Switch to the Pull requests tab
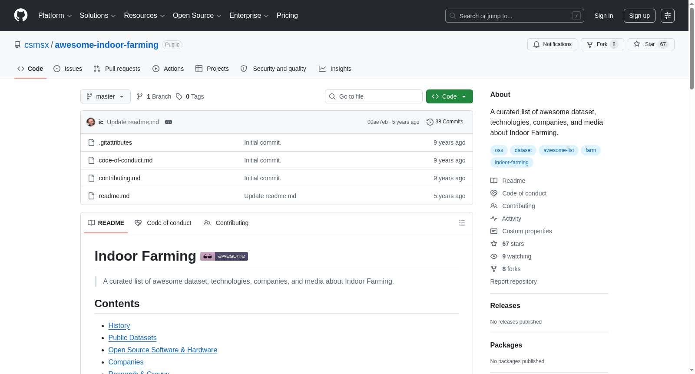 [x=117, y=69]
